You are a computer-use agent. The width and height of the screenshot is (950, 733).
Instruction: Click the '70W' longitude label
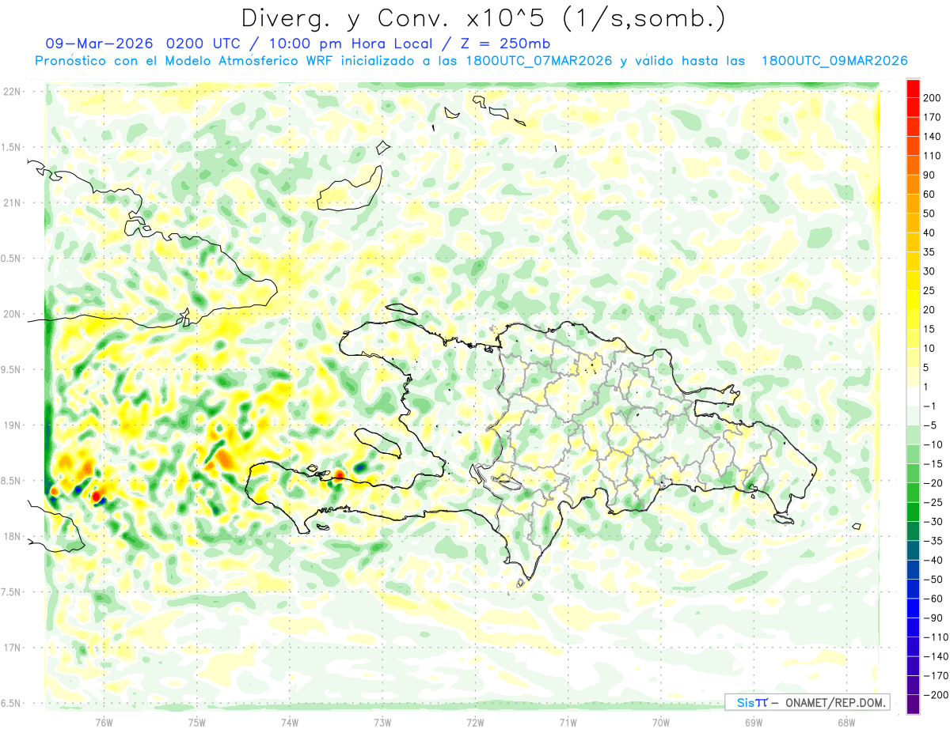[661, 723]
